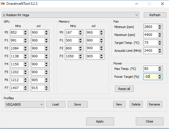Screen dimensions: 169x129
Task: Decrease Power Target percentage with down arrow
Action: click(160, 78)
